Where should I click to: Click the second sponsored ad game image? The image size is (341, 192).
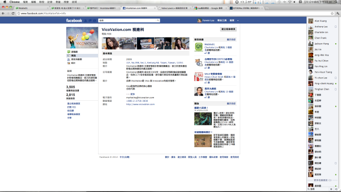pos(203,141)
